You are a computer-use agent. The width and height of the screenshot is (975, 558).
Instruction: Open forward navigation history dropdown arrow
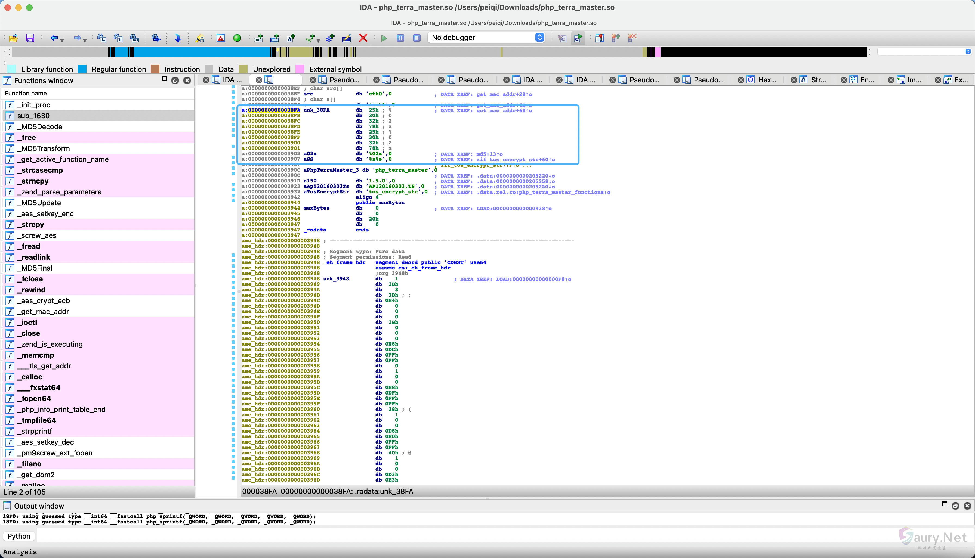point(85,40)
